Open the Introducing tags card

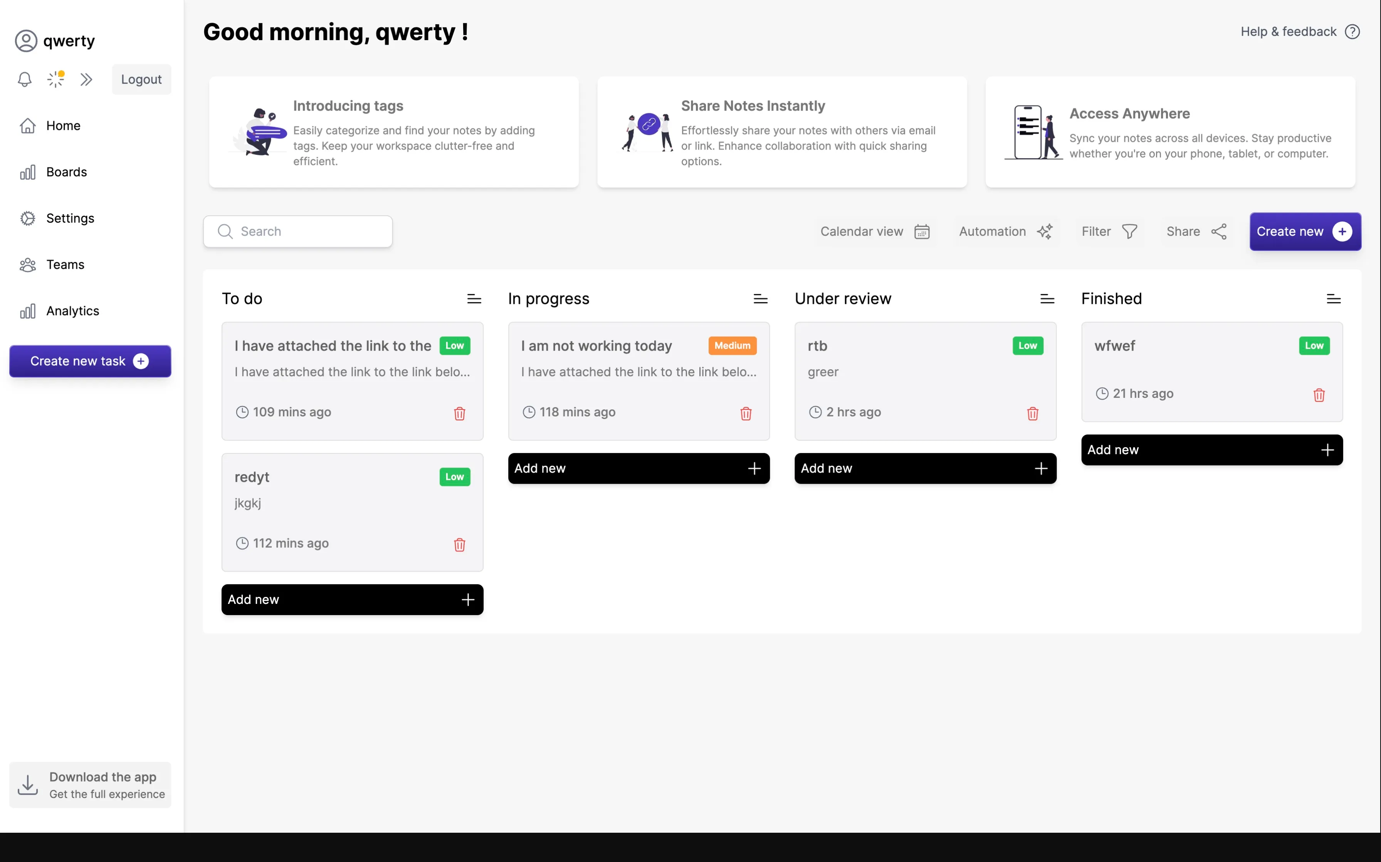(393, 132)
